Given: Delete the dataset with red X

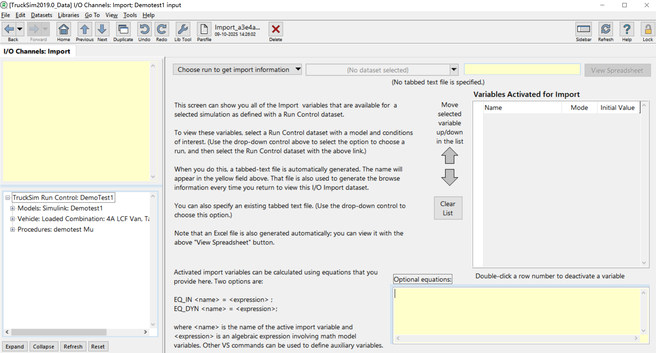Looking at the screenshot, I should click(276, 29).
